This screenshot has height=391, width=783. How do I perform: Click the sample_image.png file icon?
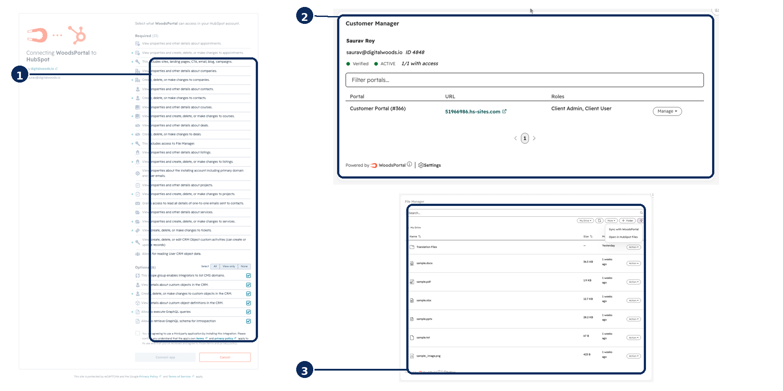click(x=412, y=356)
